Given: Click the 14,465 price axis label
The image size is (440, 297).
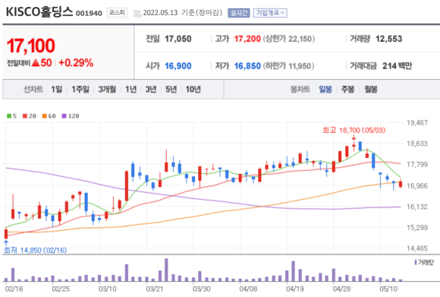Looking at the screenshot, I should tap(417, 248).
